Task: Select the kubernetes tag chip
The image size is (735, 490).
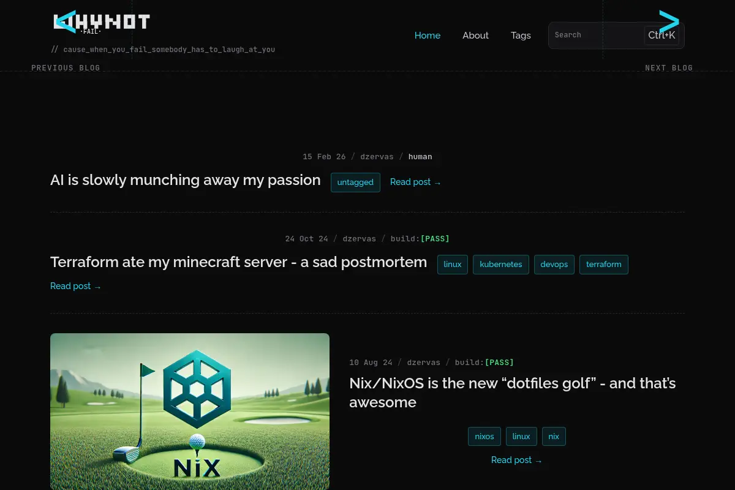Action: click(x=501, y=265)
